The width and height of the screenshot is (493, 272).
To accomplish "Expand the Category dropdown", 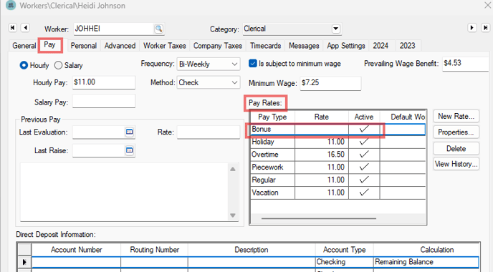I will pyautogui.click(x=336, y=29).
